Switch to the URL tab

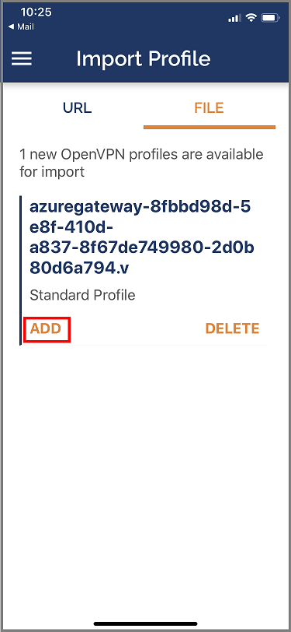click(x=77, y=108)
